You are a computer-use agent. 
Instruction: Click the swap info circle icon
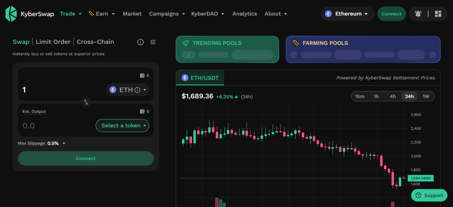pos(141,42)
